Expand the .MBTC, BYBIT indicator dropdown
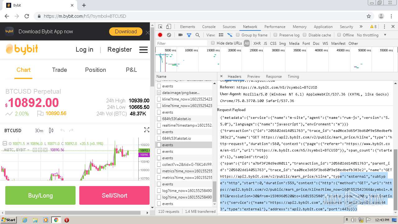 [28, 150]
